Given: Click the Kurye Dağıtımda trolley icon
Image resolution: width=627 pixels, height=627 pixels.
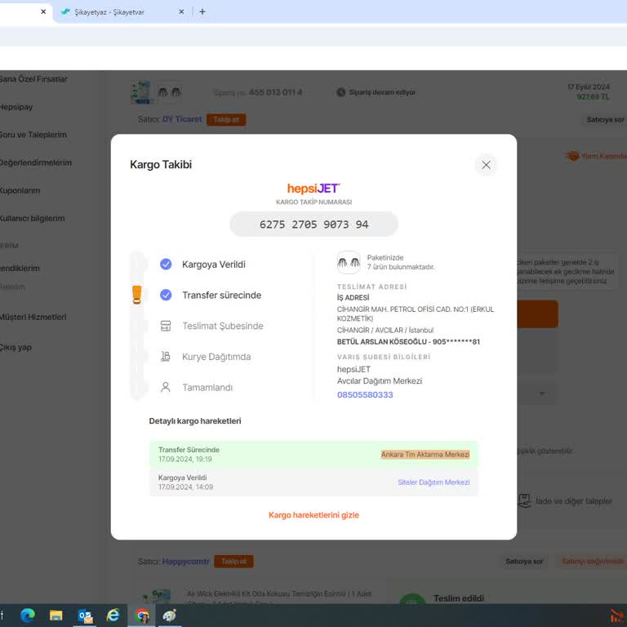Looking at the screenshot, I should pyautogui.click(x=166, y=356).
